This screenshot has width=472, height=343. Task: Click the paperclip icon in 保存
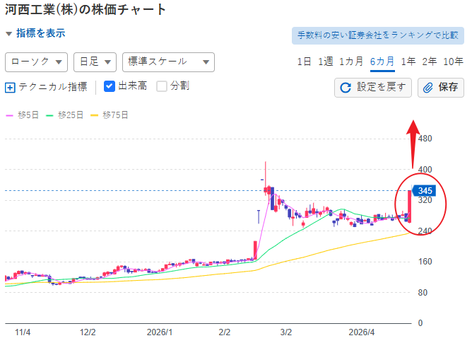pos(427,88)
